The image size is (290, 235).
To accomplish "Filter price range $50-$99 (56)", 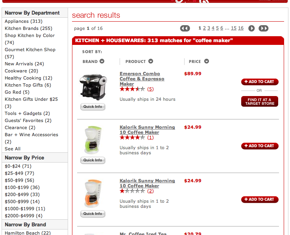I will [19, 180].
